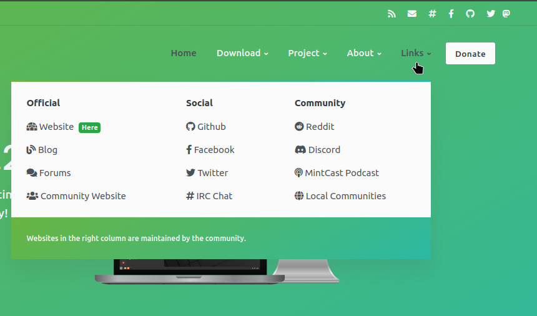Click the RSS feed icon in top bar
Image resolution: width=537 pixels, height=316 pixels.
[x=392, y=14]
